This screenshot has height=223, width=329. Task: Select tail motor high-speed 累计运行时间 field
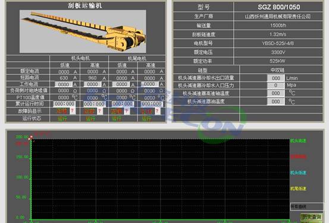152,104
